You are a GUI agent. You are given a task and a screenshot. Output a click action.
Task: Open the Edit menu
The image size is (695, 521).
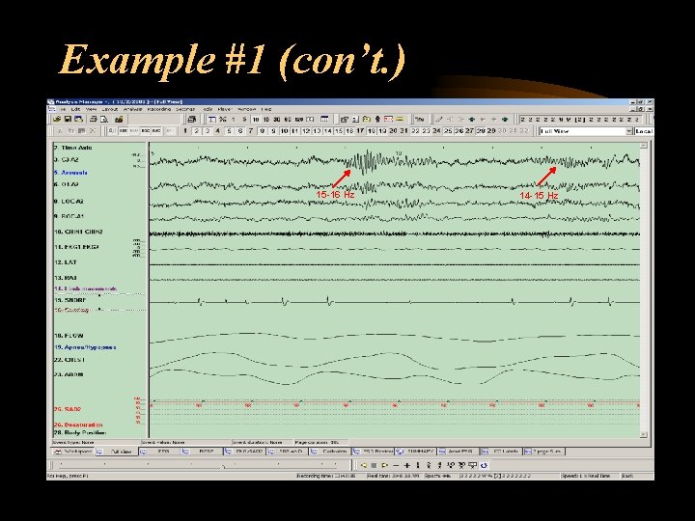[76, 109]
